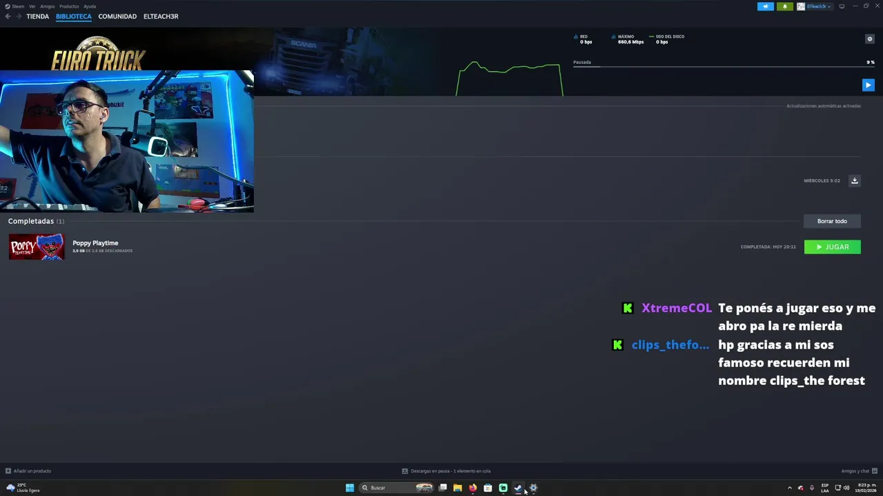This screenshot has height=496, width=883.
Task: Open Amigos y chat
Action: click(859, 471)
